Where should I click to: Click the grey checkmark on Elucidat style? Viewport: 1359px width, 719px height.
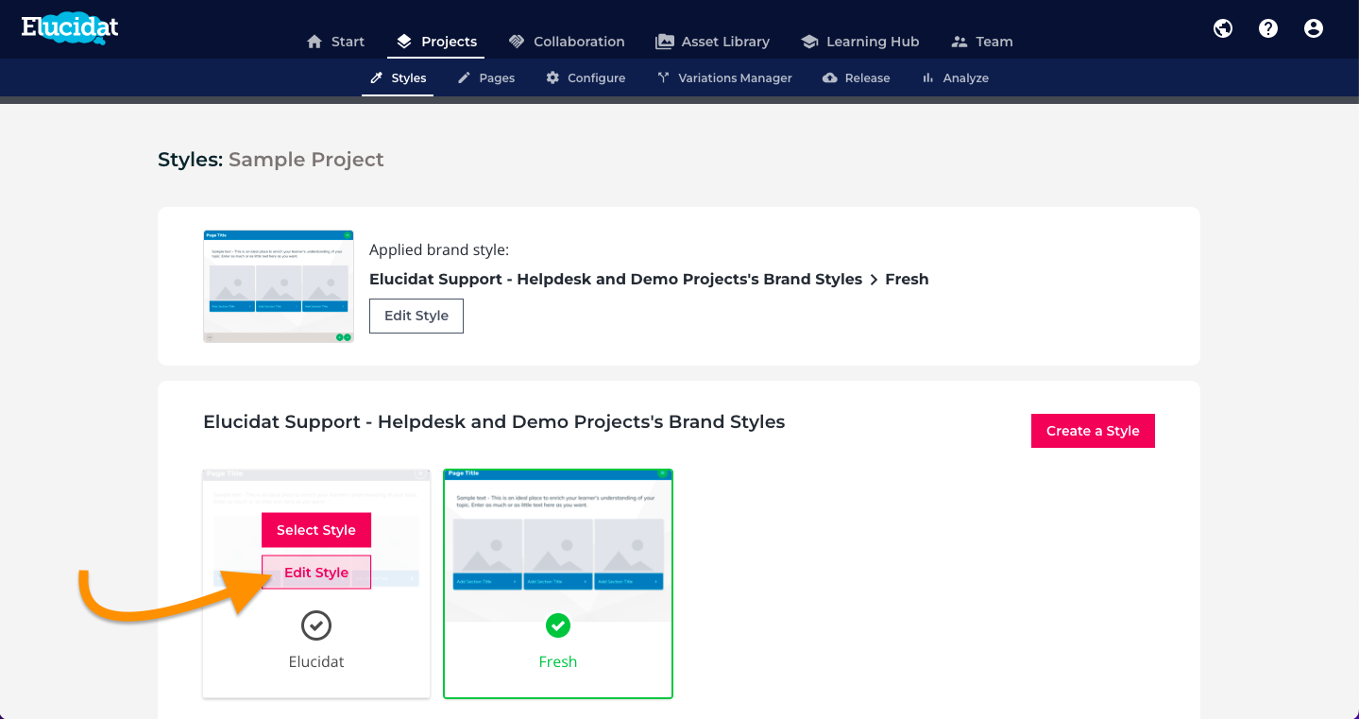tap(316, 625)
